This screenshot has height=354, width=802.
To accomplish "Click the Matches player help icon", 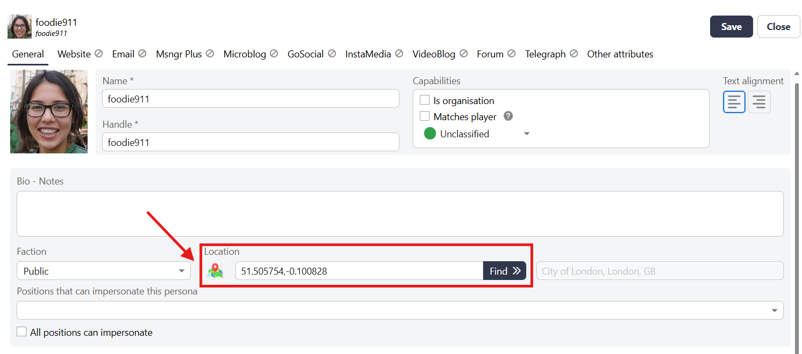I will point(508,116).
